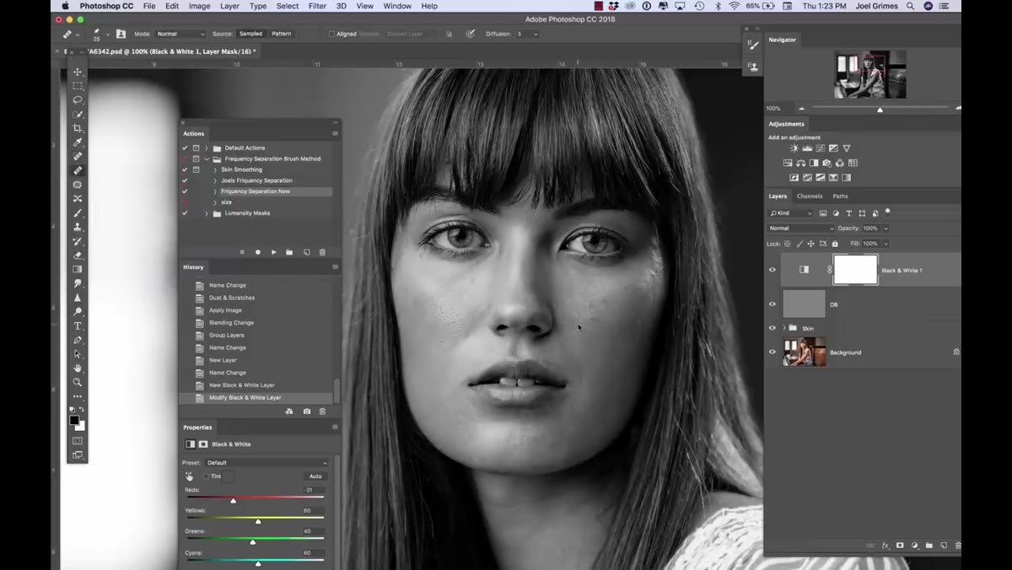Create new snapshot camera icon in History

click(x=306, y=411)
